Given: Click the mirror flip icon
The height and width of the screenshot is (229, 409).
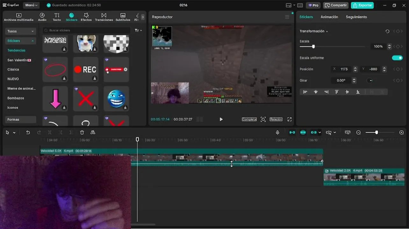Looking at the screenshot, I should coord(93,132).
